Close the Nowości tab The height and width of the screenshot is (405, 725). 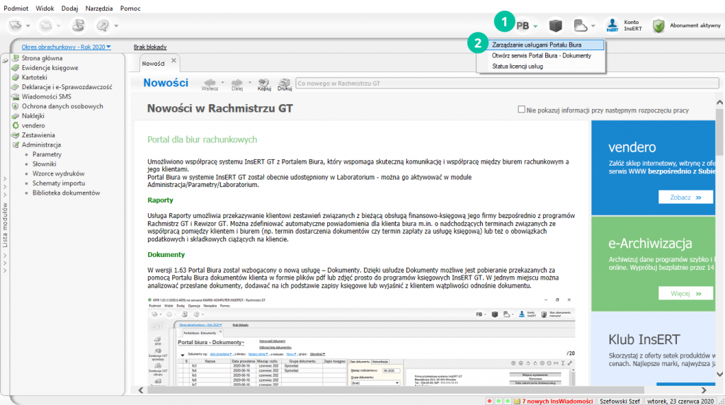pyautogui.click(x=174, y=61)
